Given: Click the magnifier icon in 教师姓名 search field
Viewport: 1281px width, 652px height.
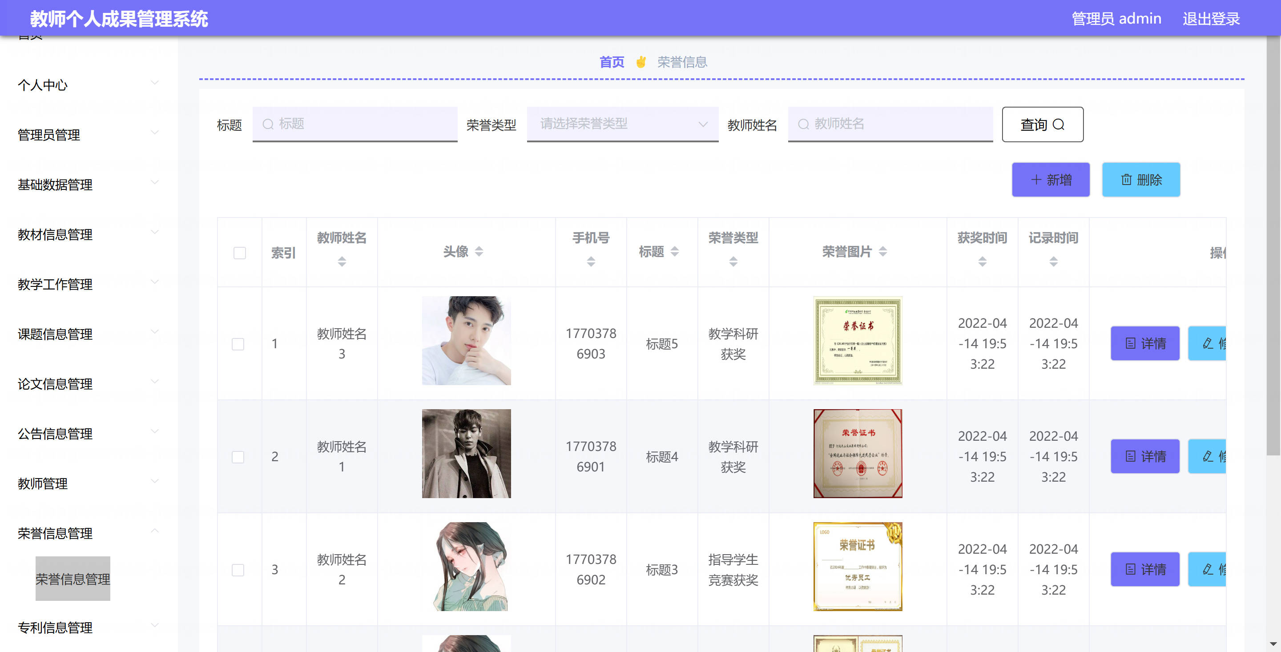Looking at the screenshot, I should click(x=804, y=124).
